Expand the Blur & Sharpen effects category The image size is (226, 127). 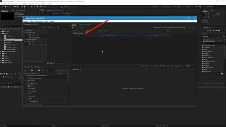(202, 52)
